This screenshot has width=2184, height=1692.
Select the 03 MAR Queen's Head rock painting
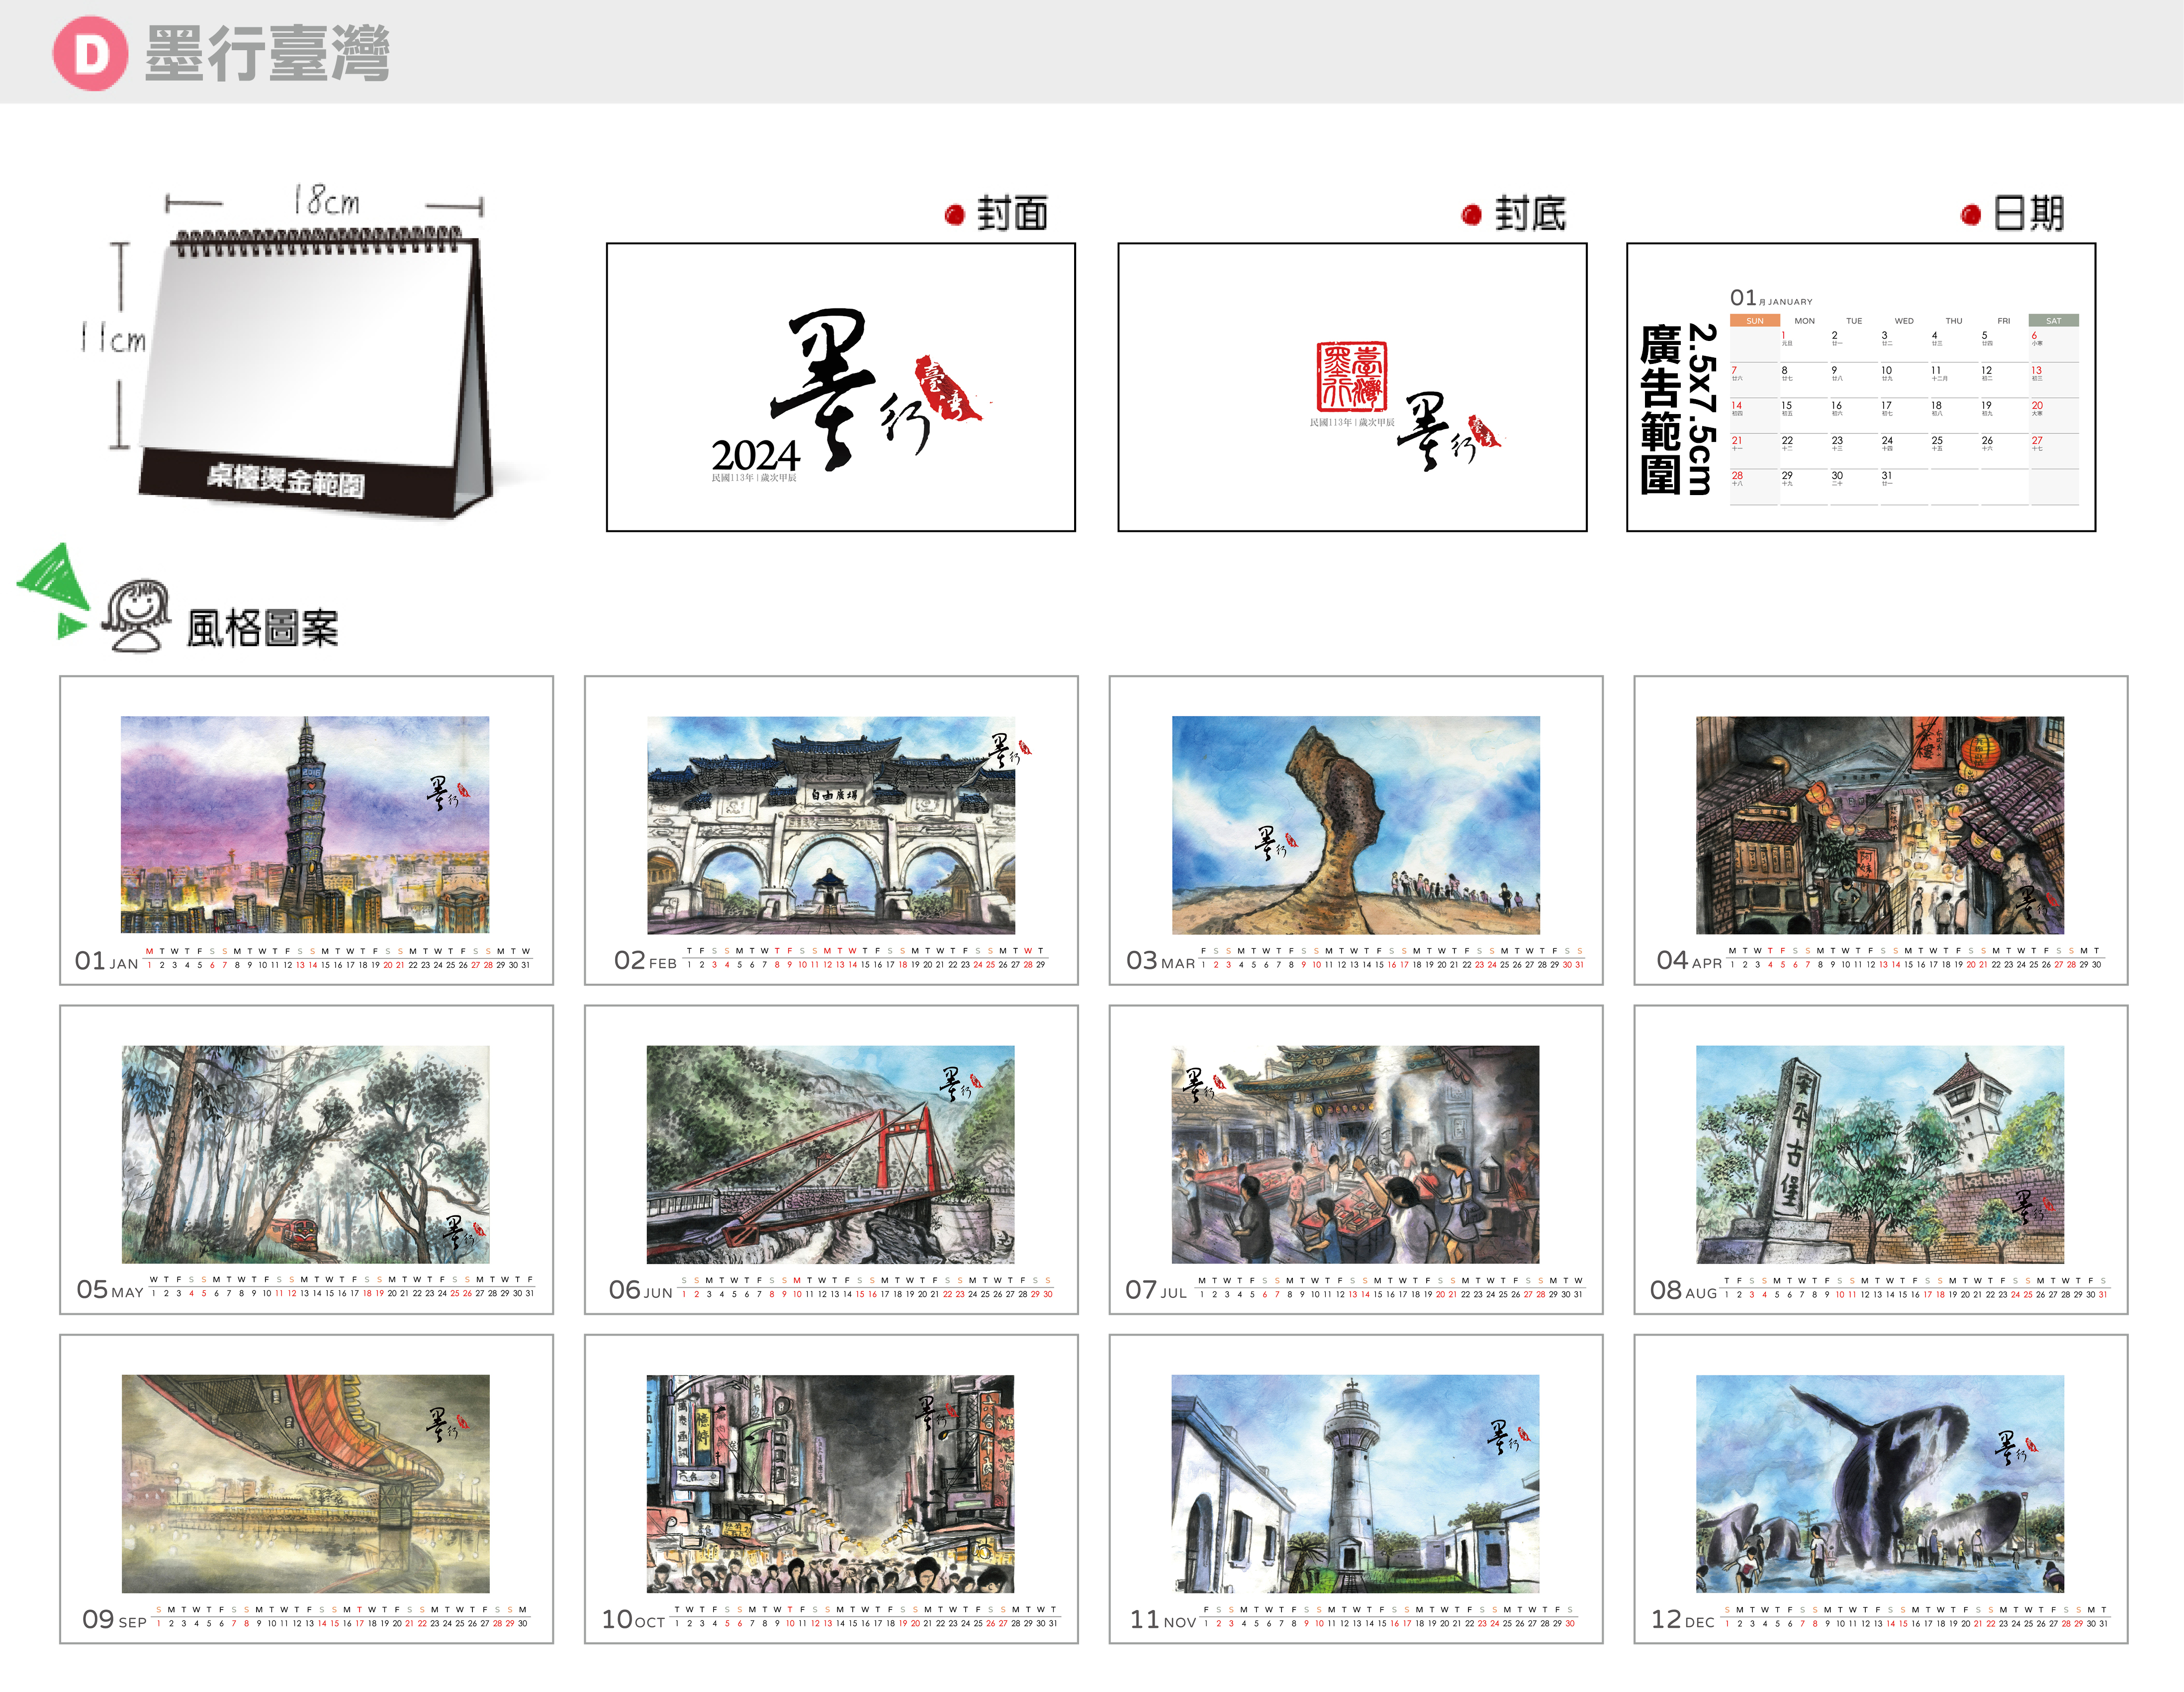point(1355,825)
